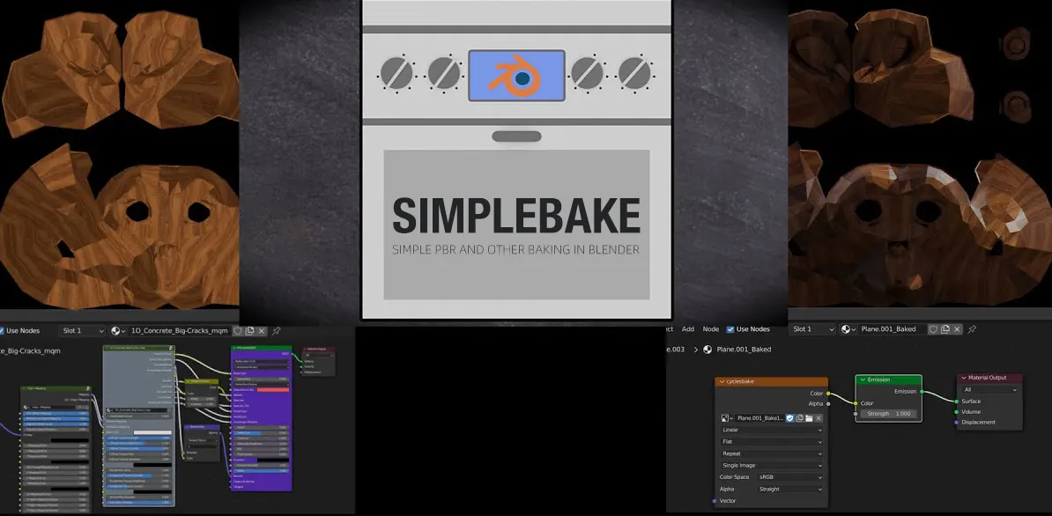Screen dimensions: 1052x516
Task: Pin the left node editor
Action: tap(277, 330)
